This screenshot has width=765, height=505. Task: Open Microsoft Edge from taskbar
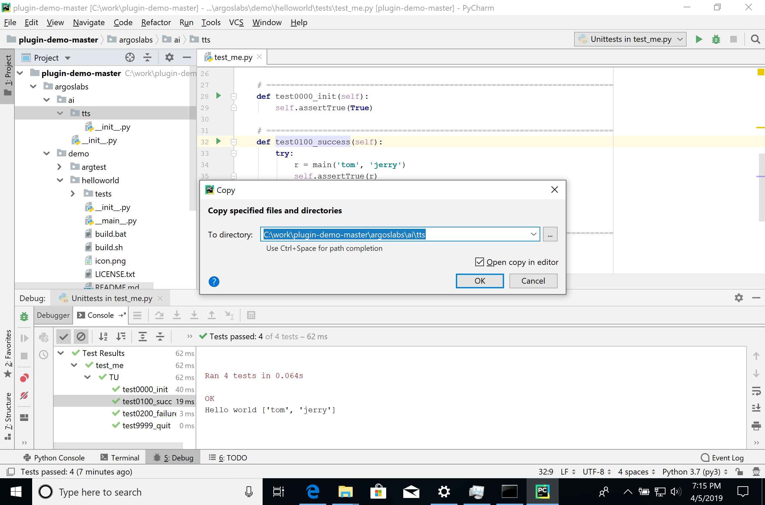coord(313,492)
